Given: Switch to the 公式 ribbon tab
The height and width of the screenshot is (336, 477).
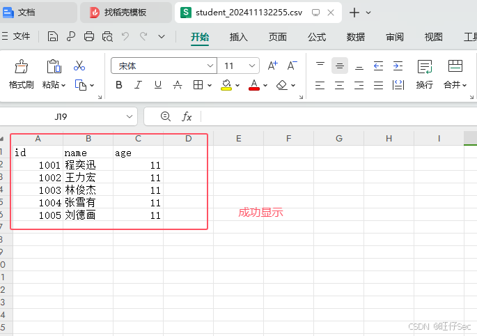Looking at the screenshot, I should (x=317, y=37).
